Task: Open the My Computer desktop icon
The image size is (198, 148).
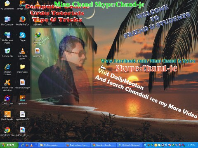Action: click(x=7, y=21)
